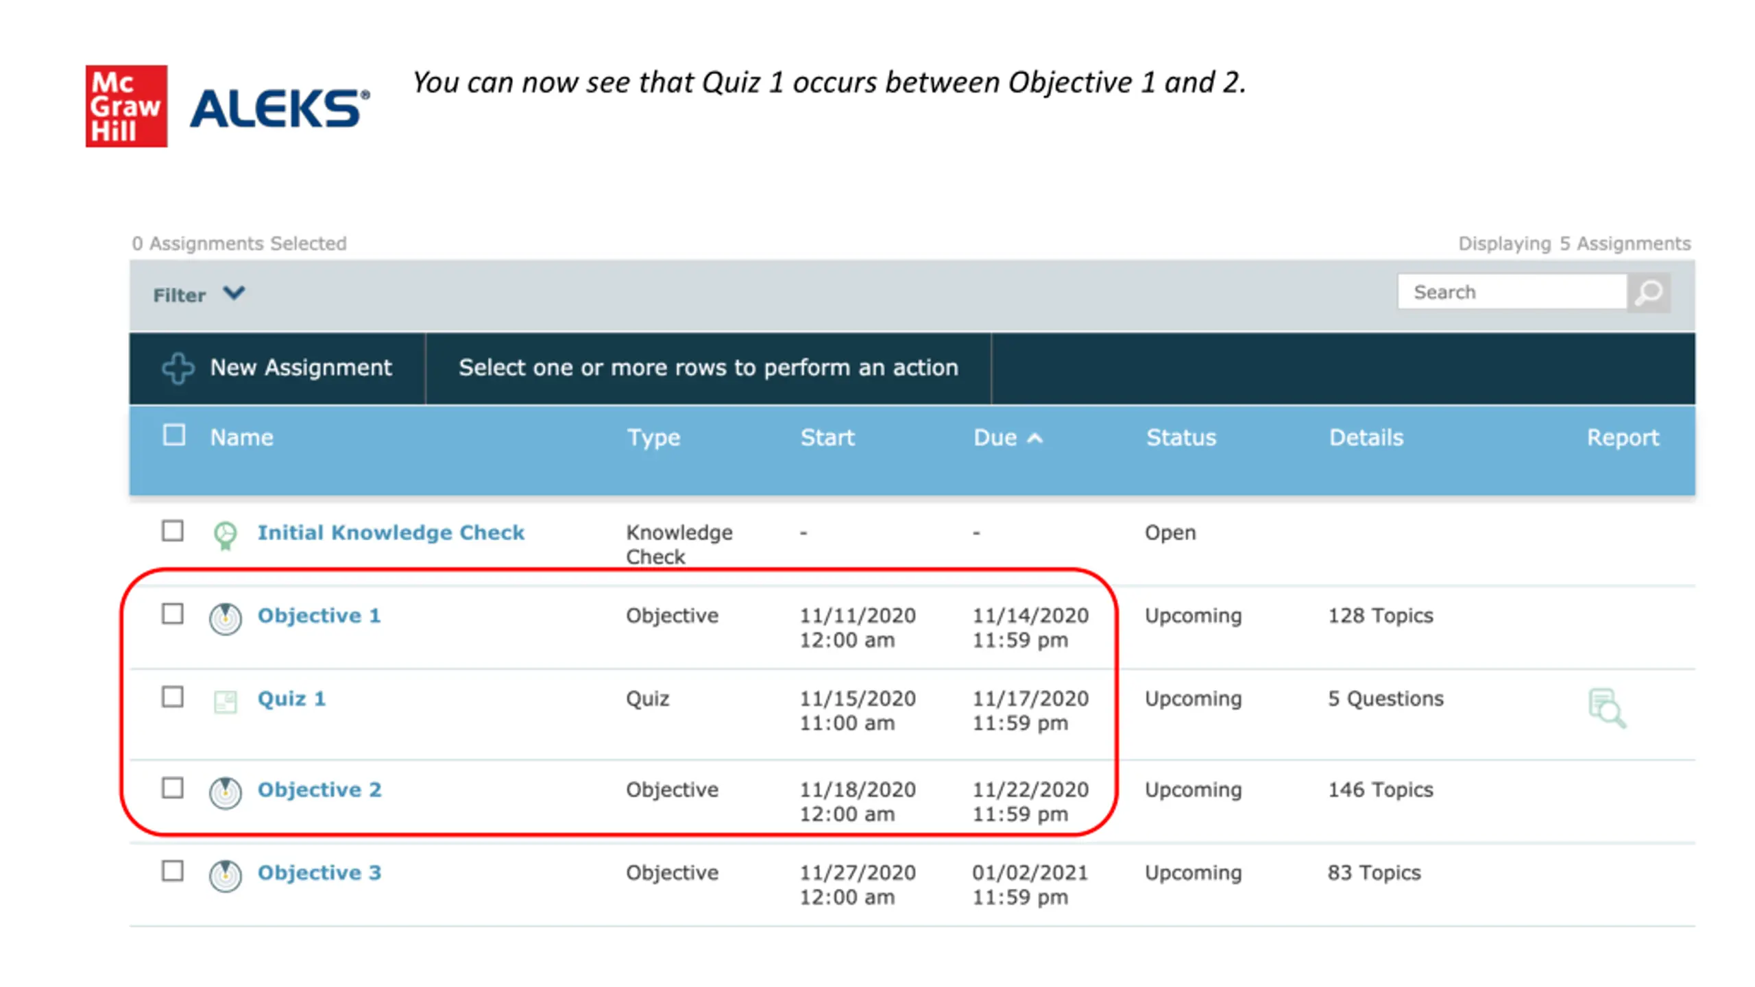Click the 'Knowledge Check' type cell
1755x987 pixels.
tap(679, 545)
